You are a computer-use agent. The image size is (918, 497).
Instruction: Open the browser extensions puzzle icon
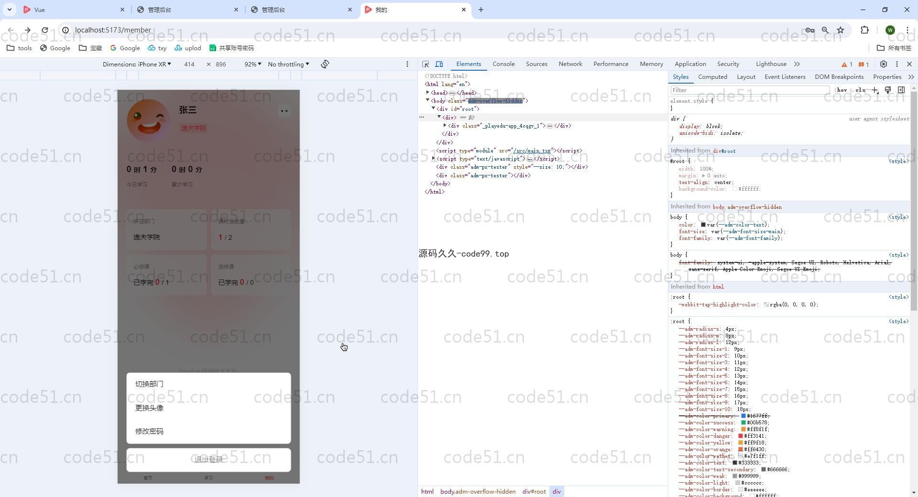coord(864,30)
